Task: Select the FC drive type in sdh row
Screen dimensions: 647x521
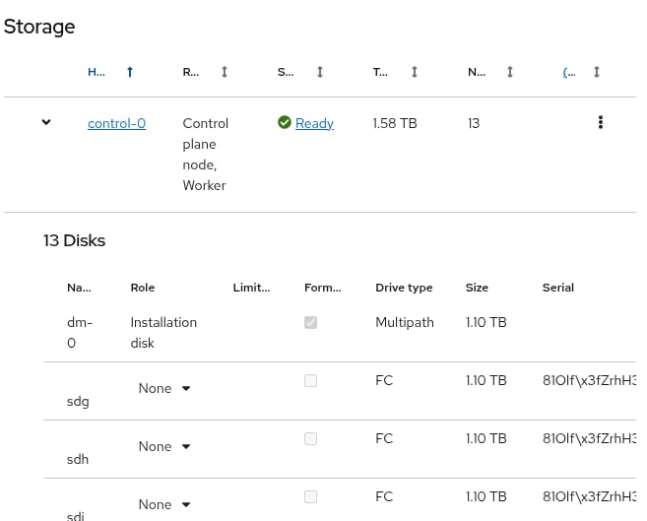Action: click(384, 439)
